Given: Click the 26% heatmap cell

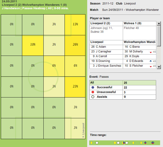Looking at the screenshot, I should (75, 46).
